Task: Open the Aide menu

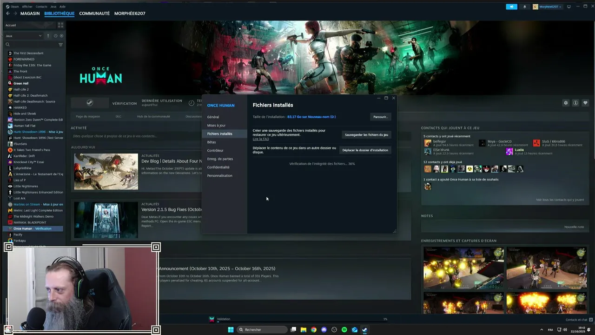Action: pos(62,7)
